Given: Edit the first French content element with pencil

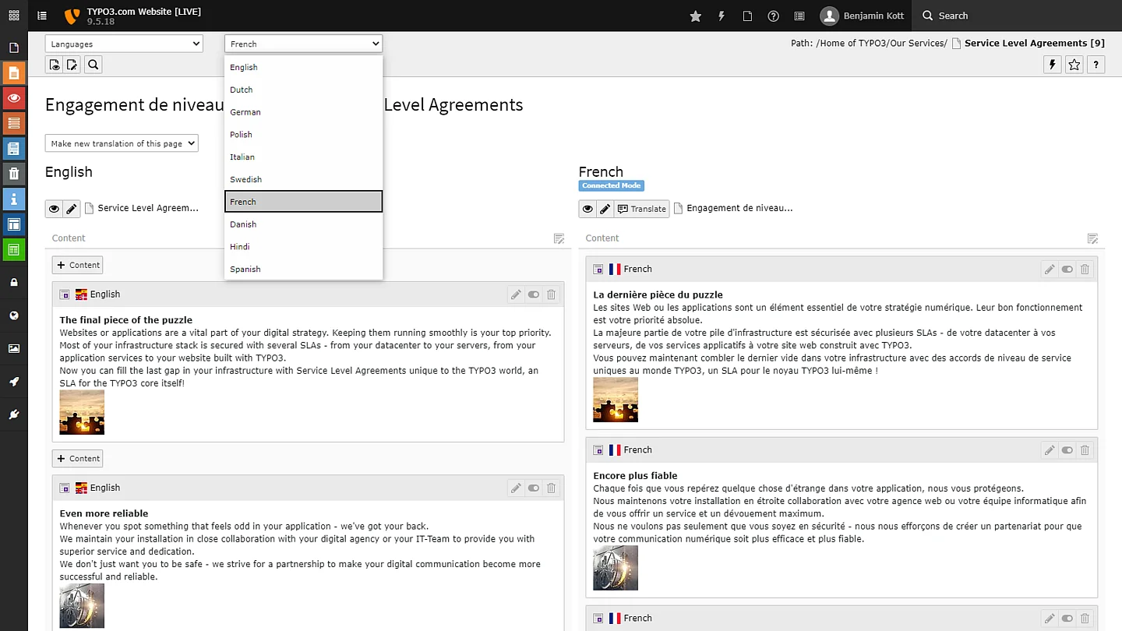Looking at the screenshot, I should click(x=1050, y=269).
